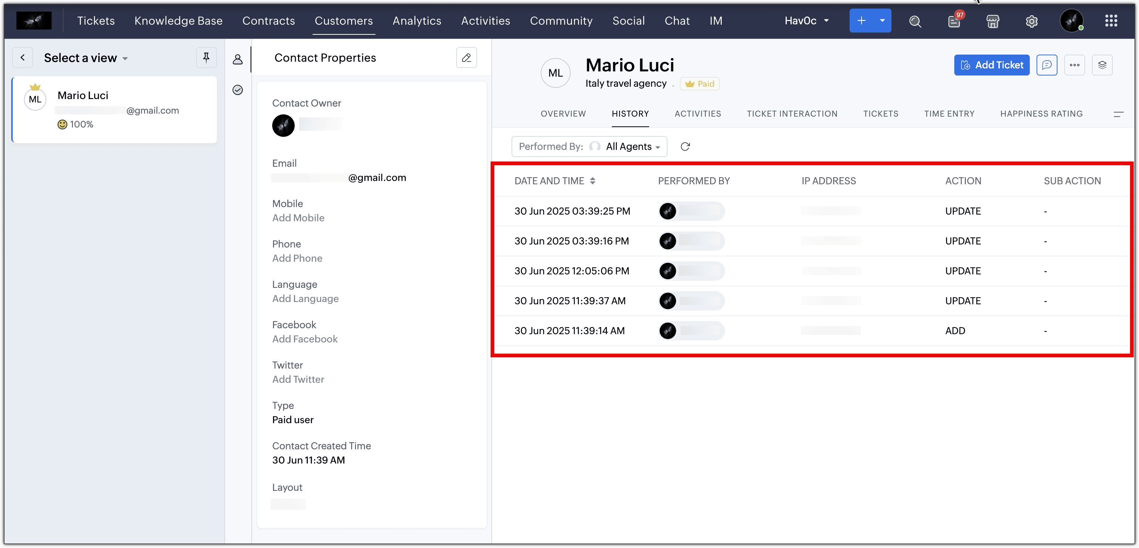Switch to the Tickets tab of contact
The image size is (1139, 548).
(880, 114)
